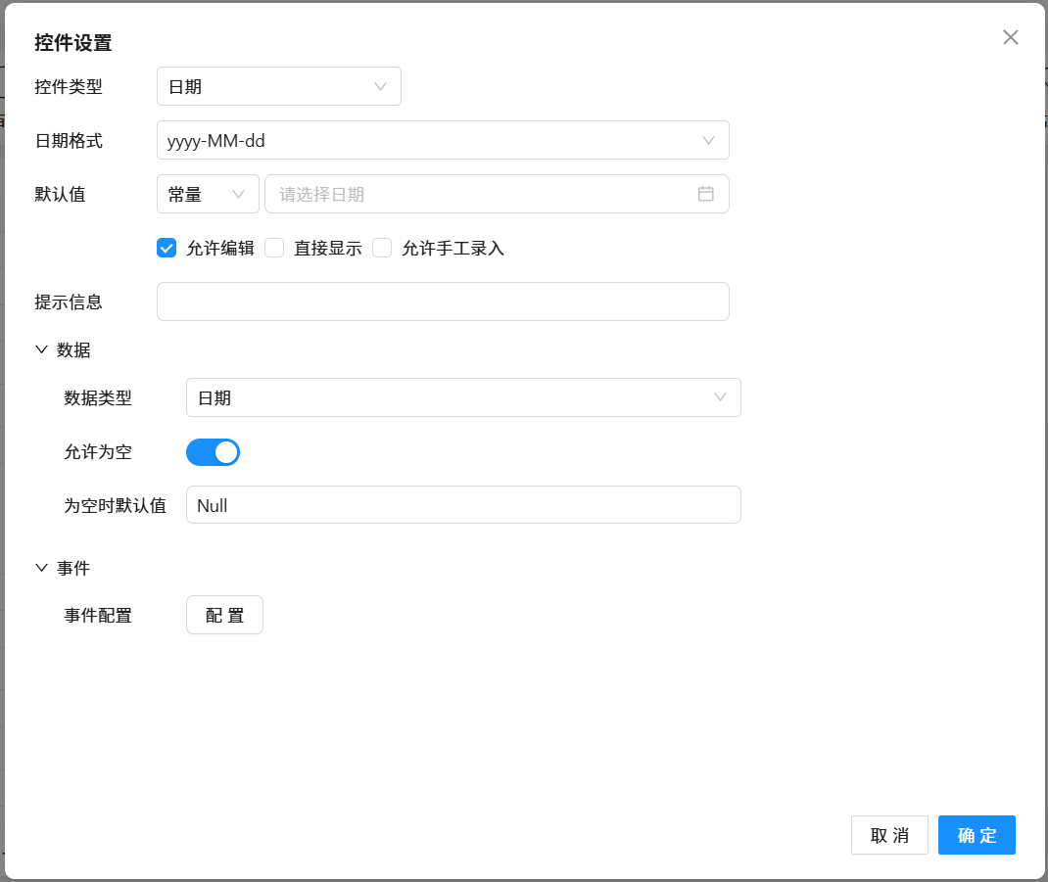
Task: Enable the 允许手工录入 checkbox
Action: [x=382, y=248]
